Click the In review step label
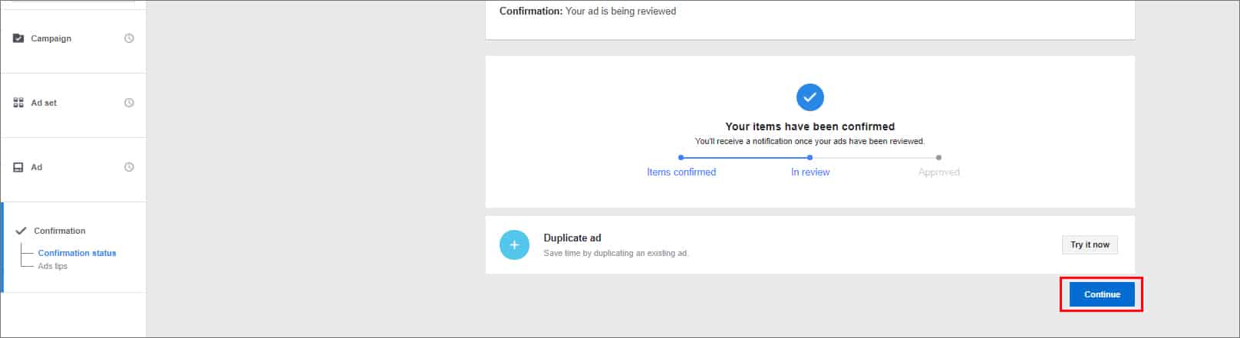The width and height of the screenshot is (1240, 338). click(810, 172)
